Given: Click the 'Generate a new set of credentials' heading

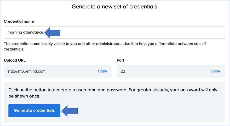Looking at the screenshot, I should [x=114, y=7].
